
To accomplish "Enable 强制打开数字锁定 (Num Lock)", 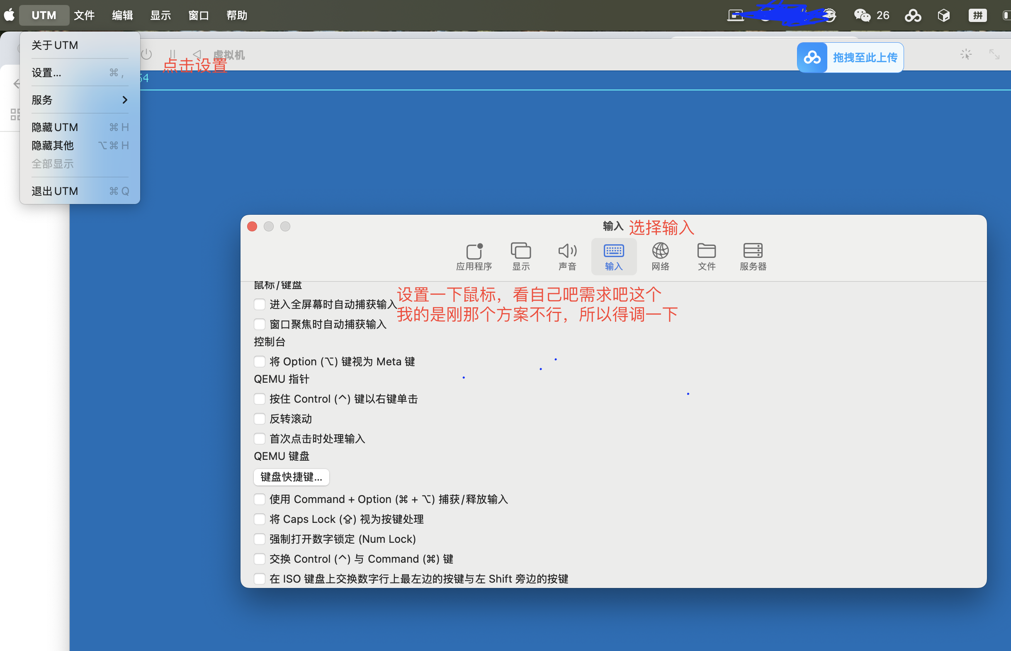I will coord(260,539).
